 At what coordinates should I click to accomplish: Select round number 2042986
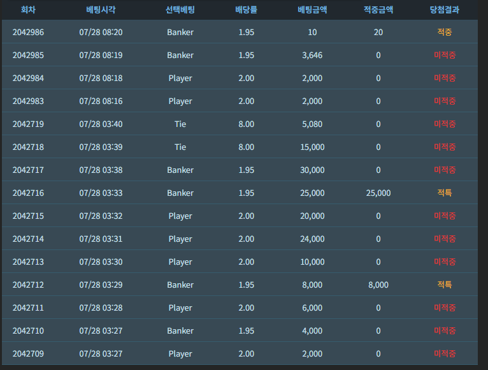[28, 32]
